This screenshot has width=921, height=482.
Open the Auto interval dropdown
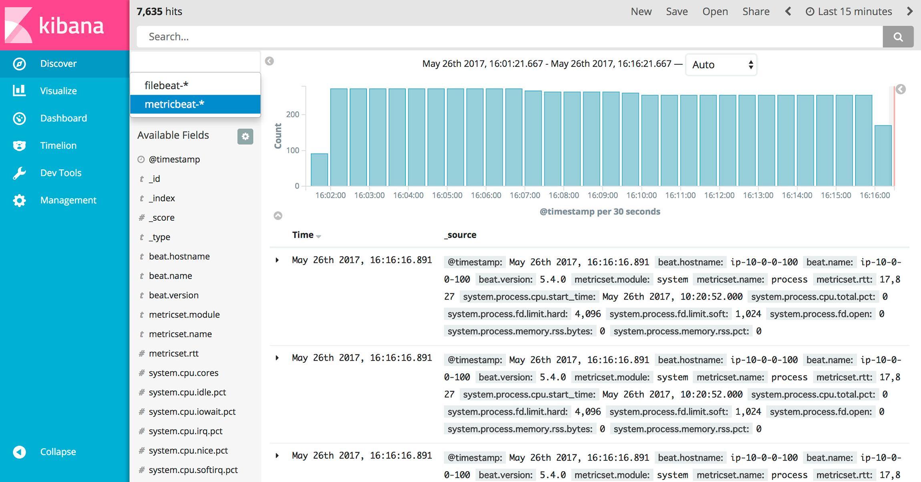click(721, 65)
